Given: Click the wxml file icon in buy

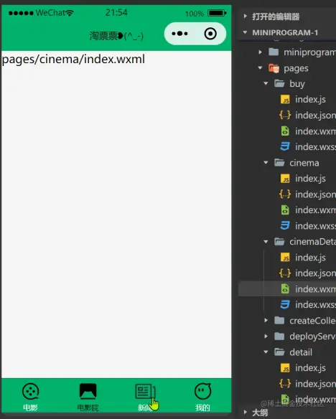Looking at the screenshot, I should point(285,131).
